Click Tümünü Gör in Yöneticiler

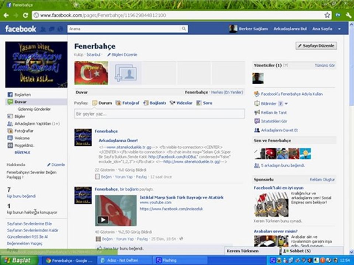pyautogui.click(x=325, y=66)
